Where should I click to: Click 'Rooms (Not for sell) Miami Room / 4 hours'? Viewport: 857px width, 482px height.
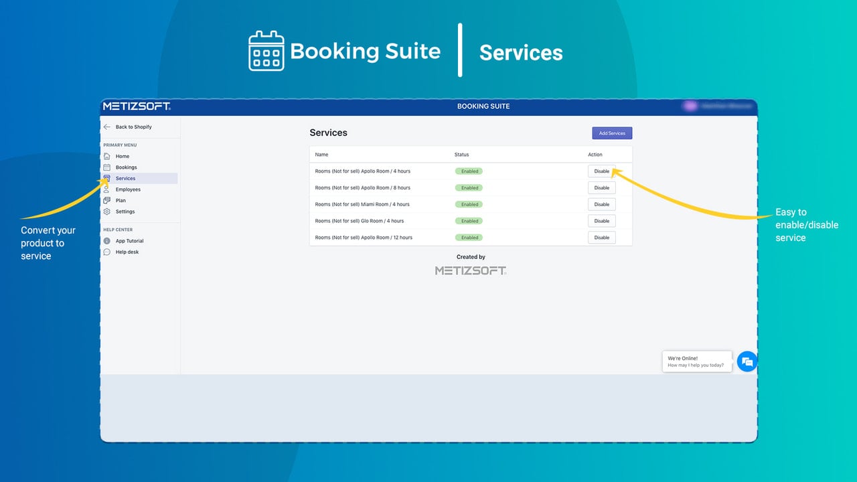[x=362, y=204]
